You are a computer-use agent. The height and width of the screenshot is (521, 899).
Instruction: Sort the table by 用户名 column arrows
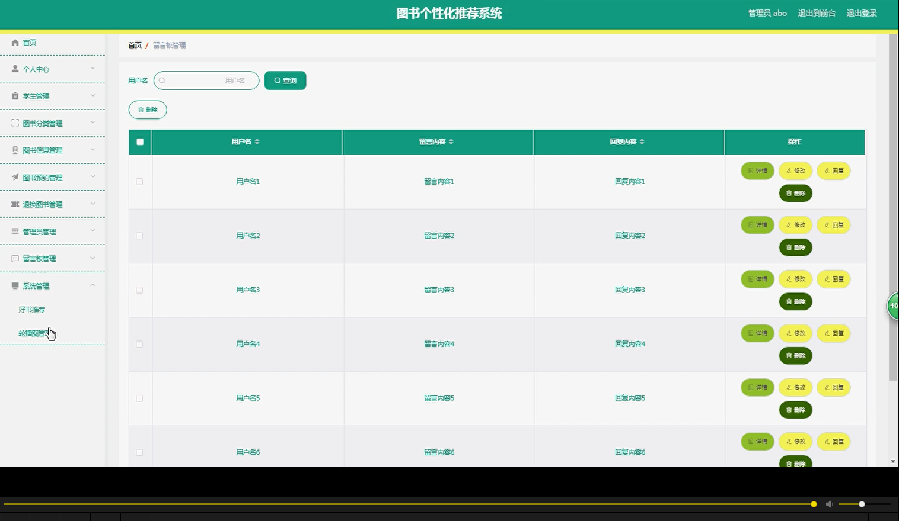257,142
